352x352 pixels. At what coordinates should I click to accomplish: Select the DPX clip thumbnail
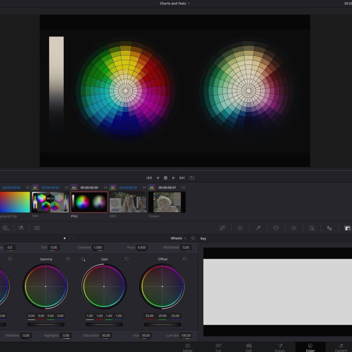pos(128,202)
